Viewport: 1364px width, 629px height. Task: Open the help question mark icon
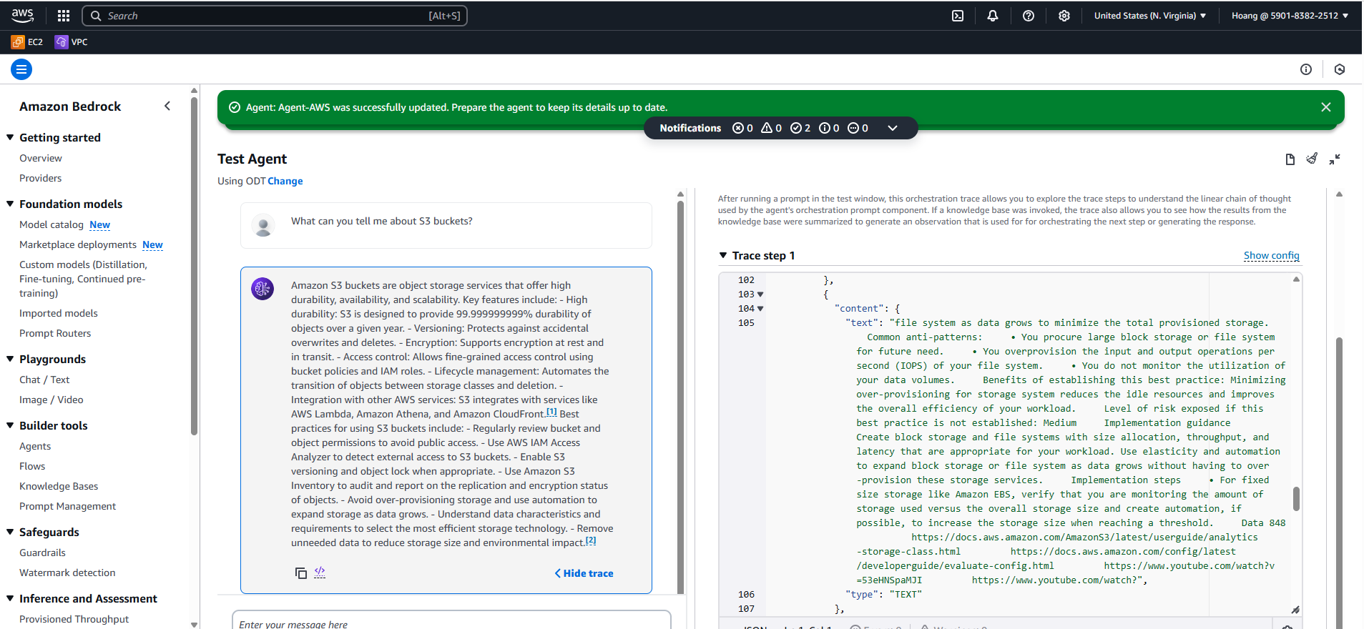click(1029, 16)
